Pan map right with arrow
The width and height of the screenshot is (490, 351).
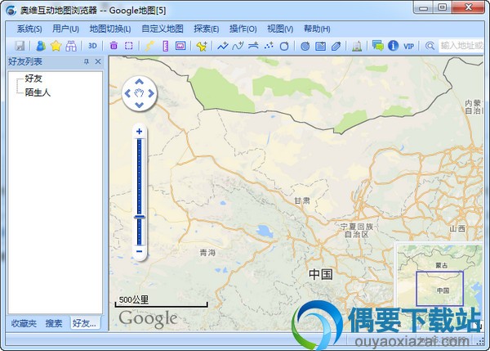point(151,93)
